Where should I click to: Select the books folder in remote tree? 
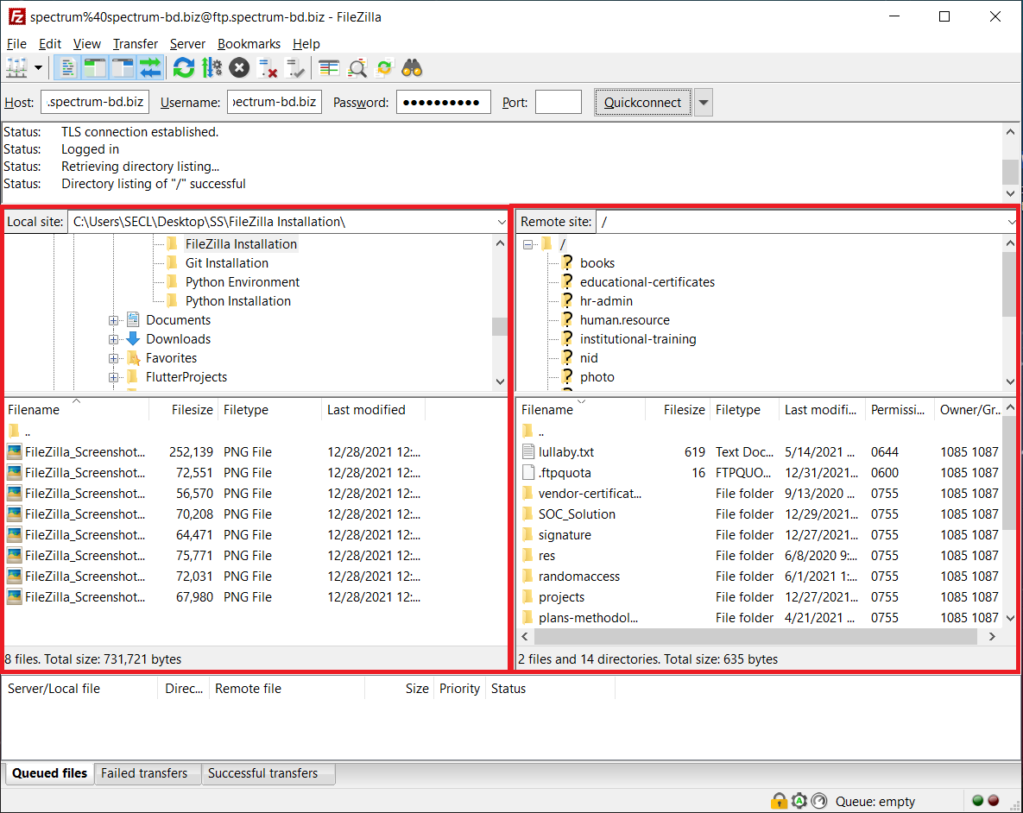pos(597,263)
